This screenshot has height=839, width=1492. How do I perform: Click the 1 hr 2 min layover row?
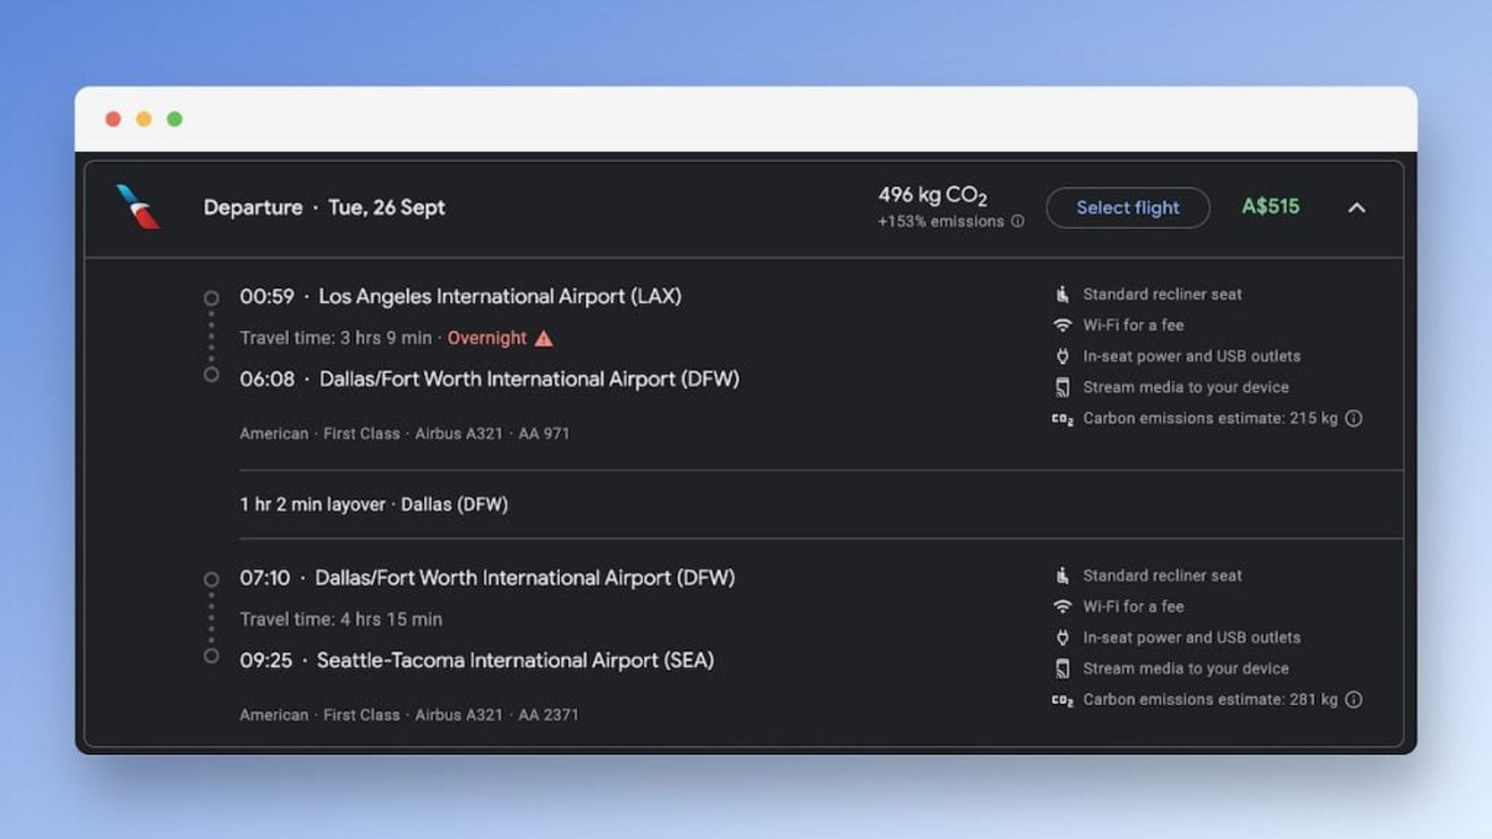pos(373,504)
